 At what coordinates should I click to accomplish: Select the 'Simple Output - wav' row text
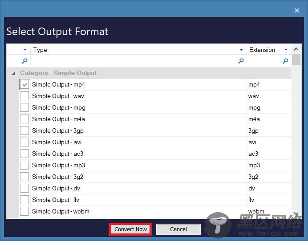pos(58,96)
